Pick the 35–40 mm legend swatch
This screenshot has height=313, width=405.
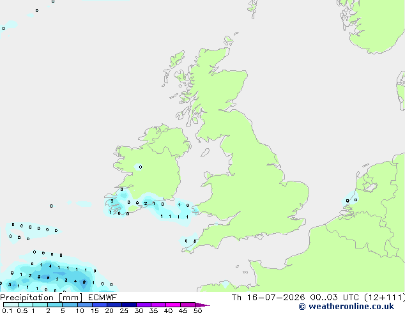click(158, 305)
